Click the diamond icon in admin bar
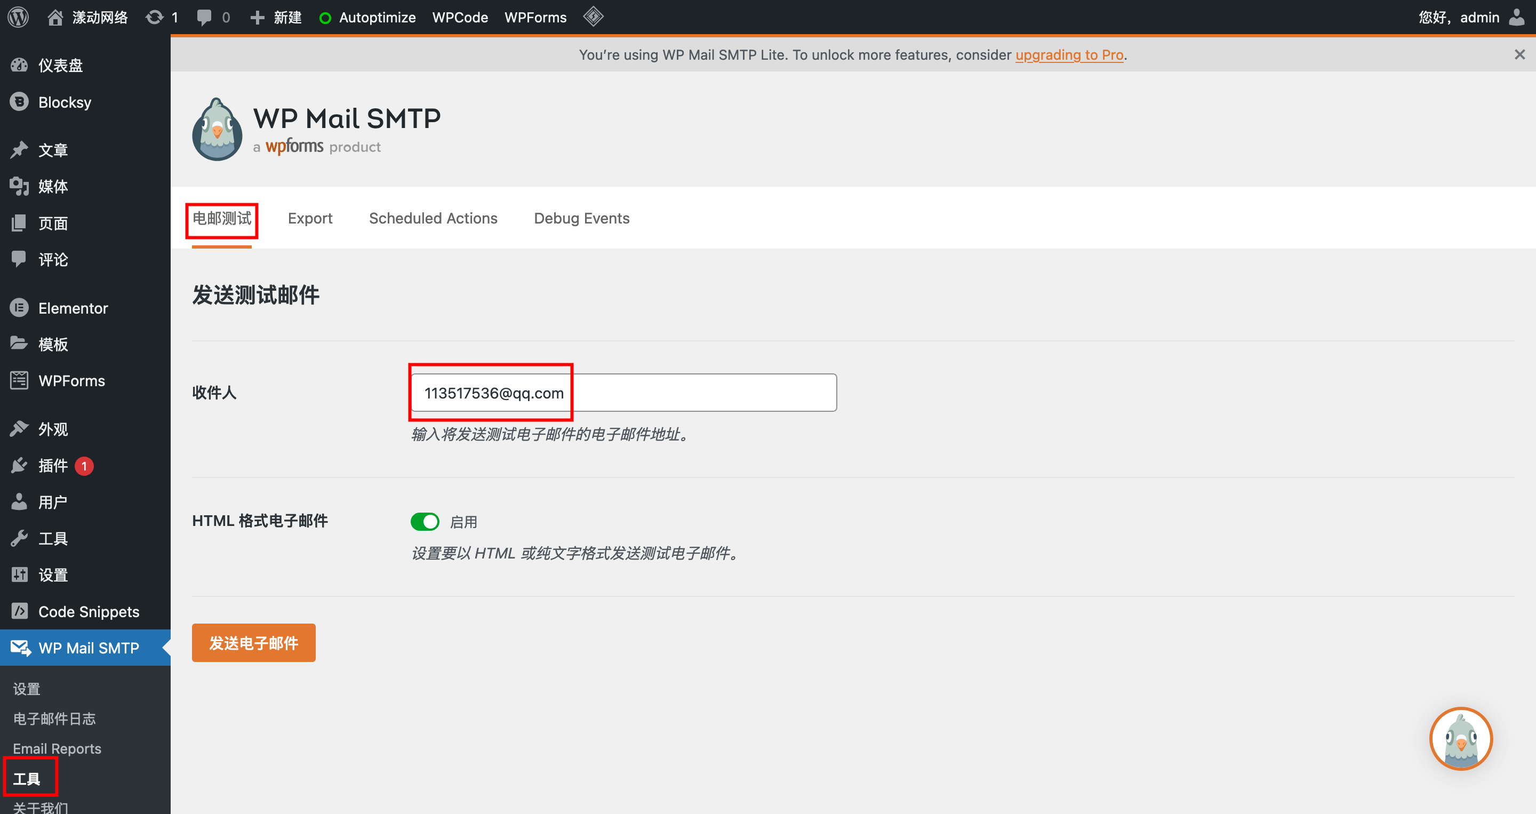The height and width of the screenshot is (814, 1536). click(x=593, y=17)
